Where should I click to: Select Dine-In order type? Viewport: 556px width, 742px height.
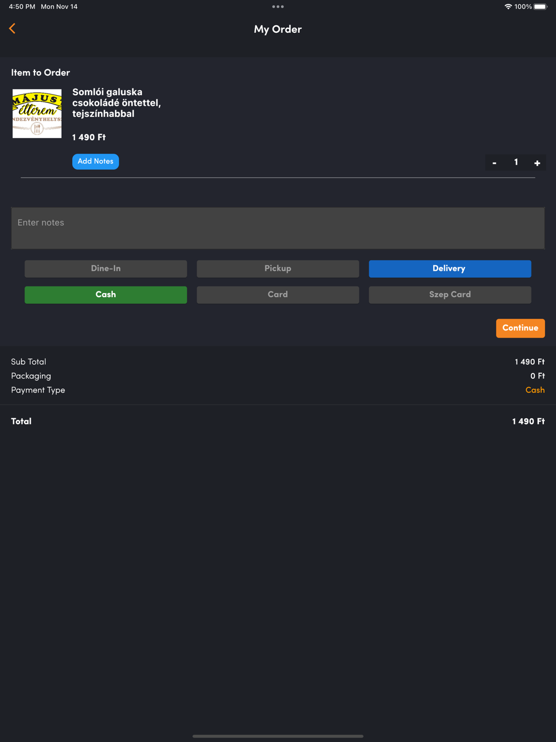pyautogui.click(x=106, y=269)
